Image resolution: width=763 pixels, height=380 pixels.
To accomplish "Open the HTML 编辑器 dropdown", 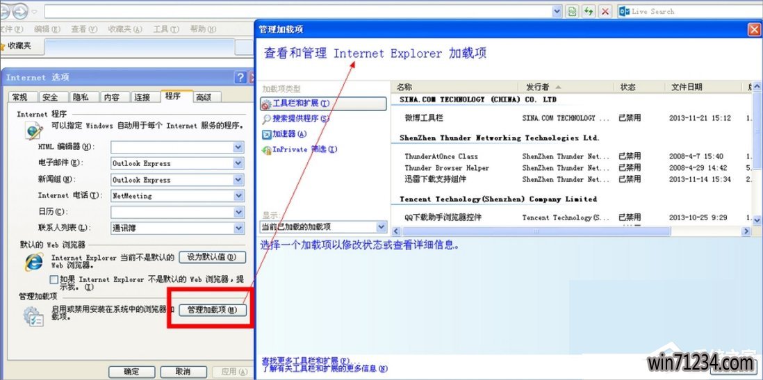I will [x=238, y=147].
